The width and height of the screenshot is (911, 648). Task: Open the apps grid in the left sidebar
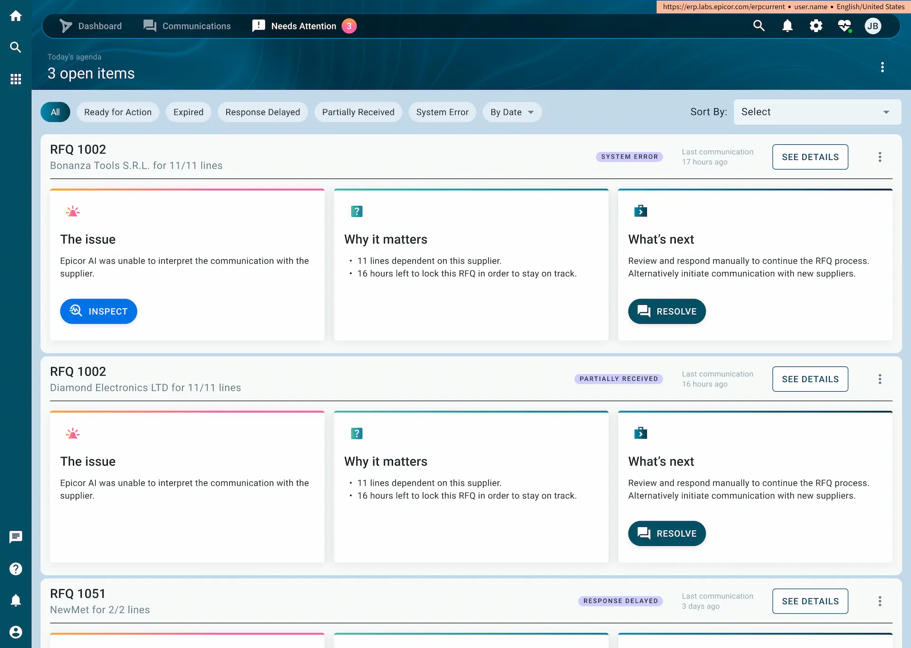tap(16, 79)
